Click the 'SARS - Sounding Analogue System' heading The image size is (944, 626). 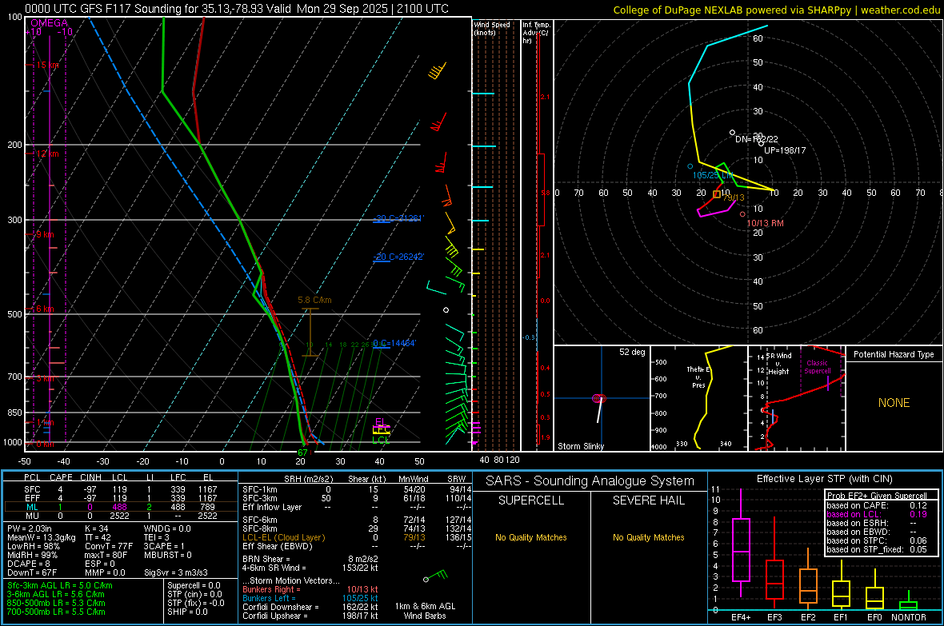point(590,481)
